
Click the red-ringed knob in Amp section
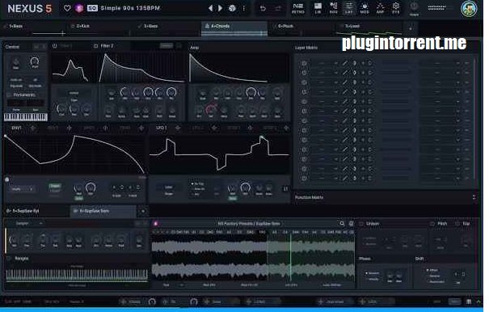[x=211, y=109]
